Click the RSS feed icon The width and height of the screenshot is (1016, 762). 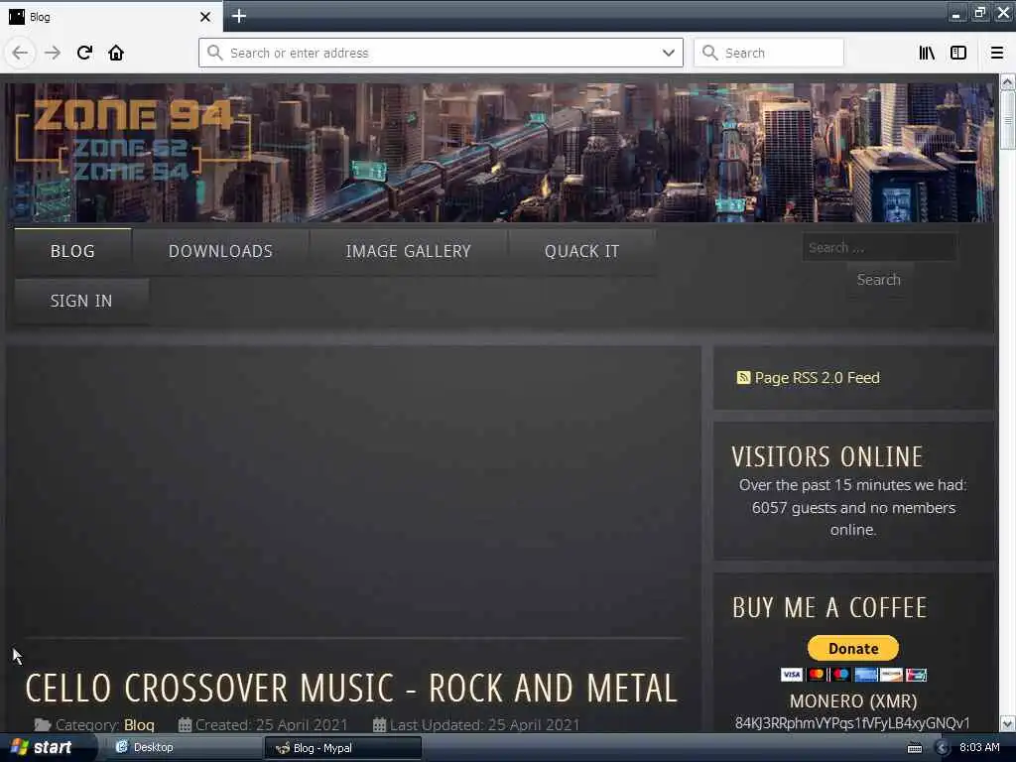coord(743,378)
